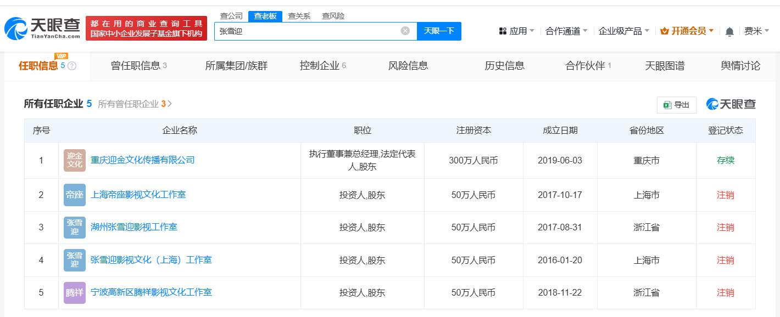Click the 省份地区 column header

coord(647,131)
